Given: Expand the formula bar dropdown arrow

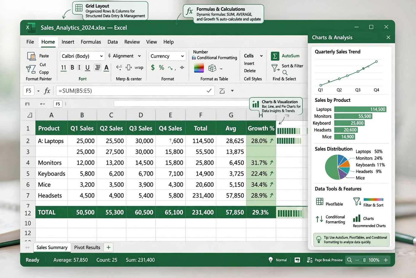Looking at the screenshot, I should click(232, 91).
